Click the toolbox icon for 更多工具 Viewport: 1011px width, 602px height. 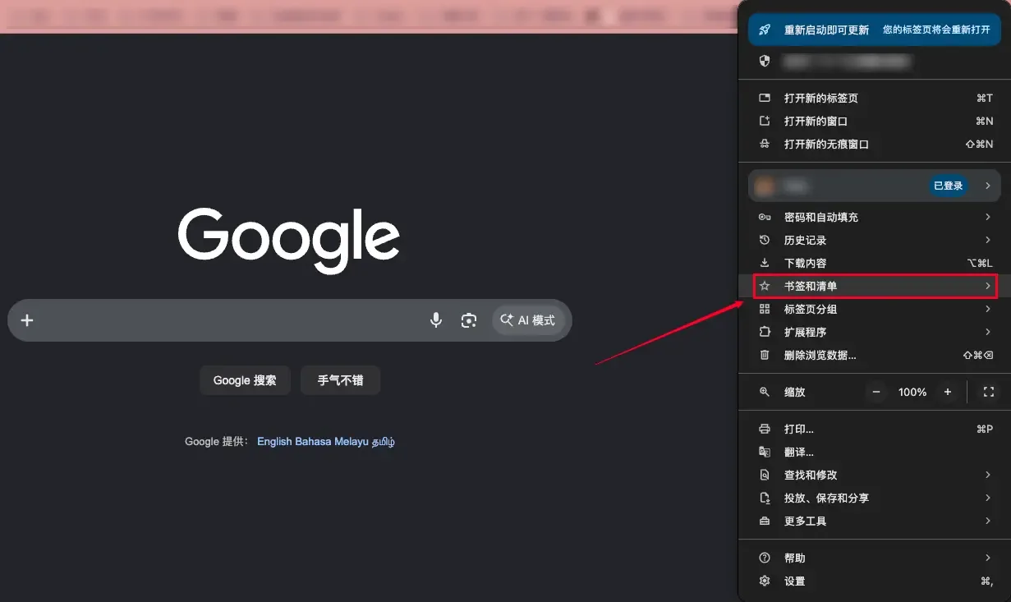pyautogui.click(x=765, y=521)
